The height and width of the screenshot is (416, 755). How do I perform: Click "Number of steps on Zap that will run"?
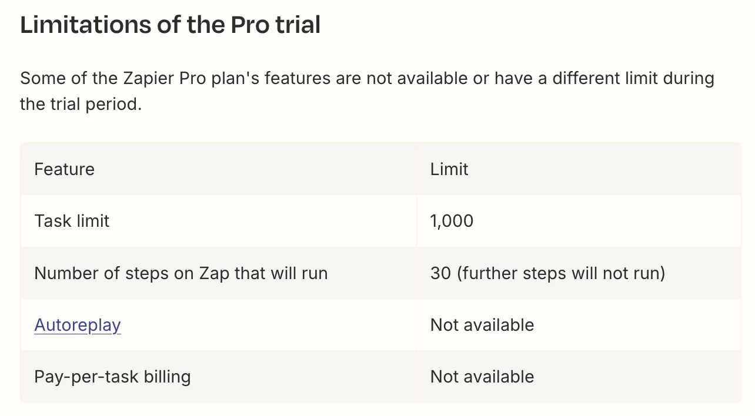[x=181, y=273]
